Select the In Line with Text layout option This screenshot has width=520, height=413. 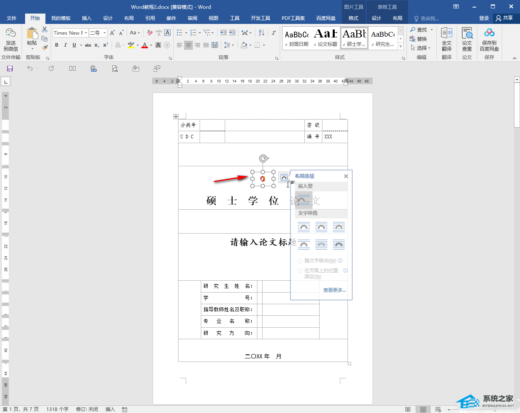(304, 199)
